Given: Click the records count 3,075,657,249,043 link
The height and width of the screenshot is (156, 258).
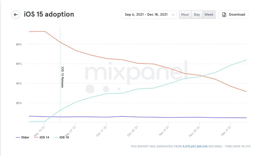Looking at the screenshot, I should (195, 146).
